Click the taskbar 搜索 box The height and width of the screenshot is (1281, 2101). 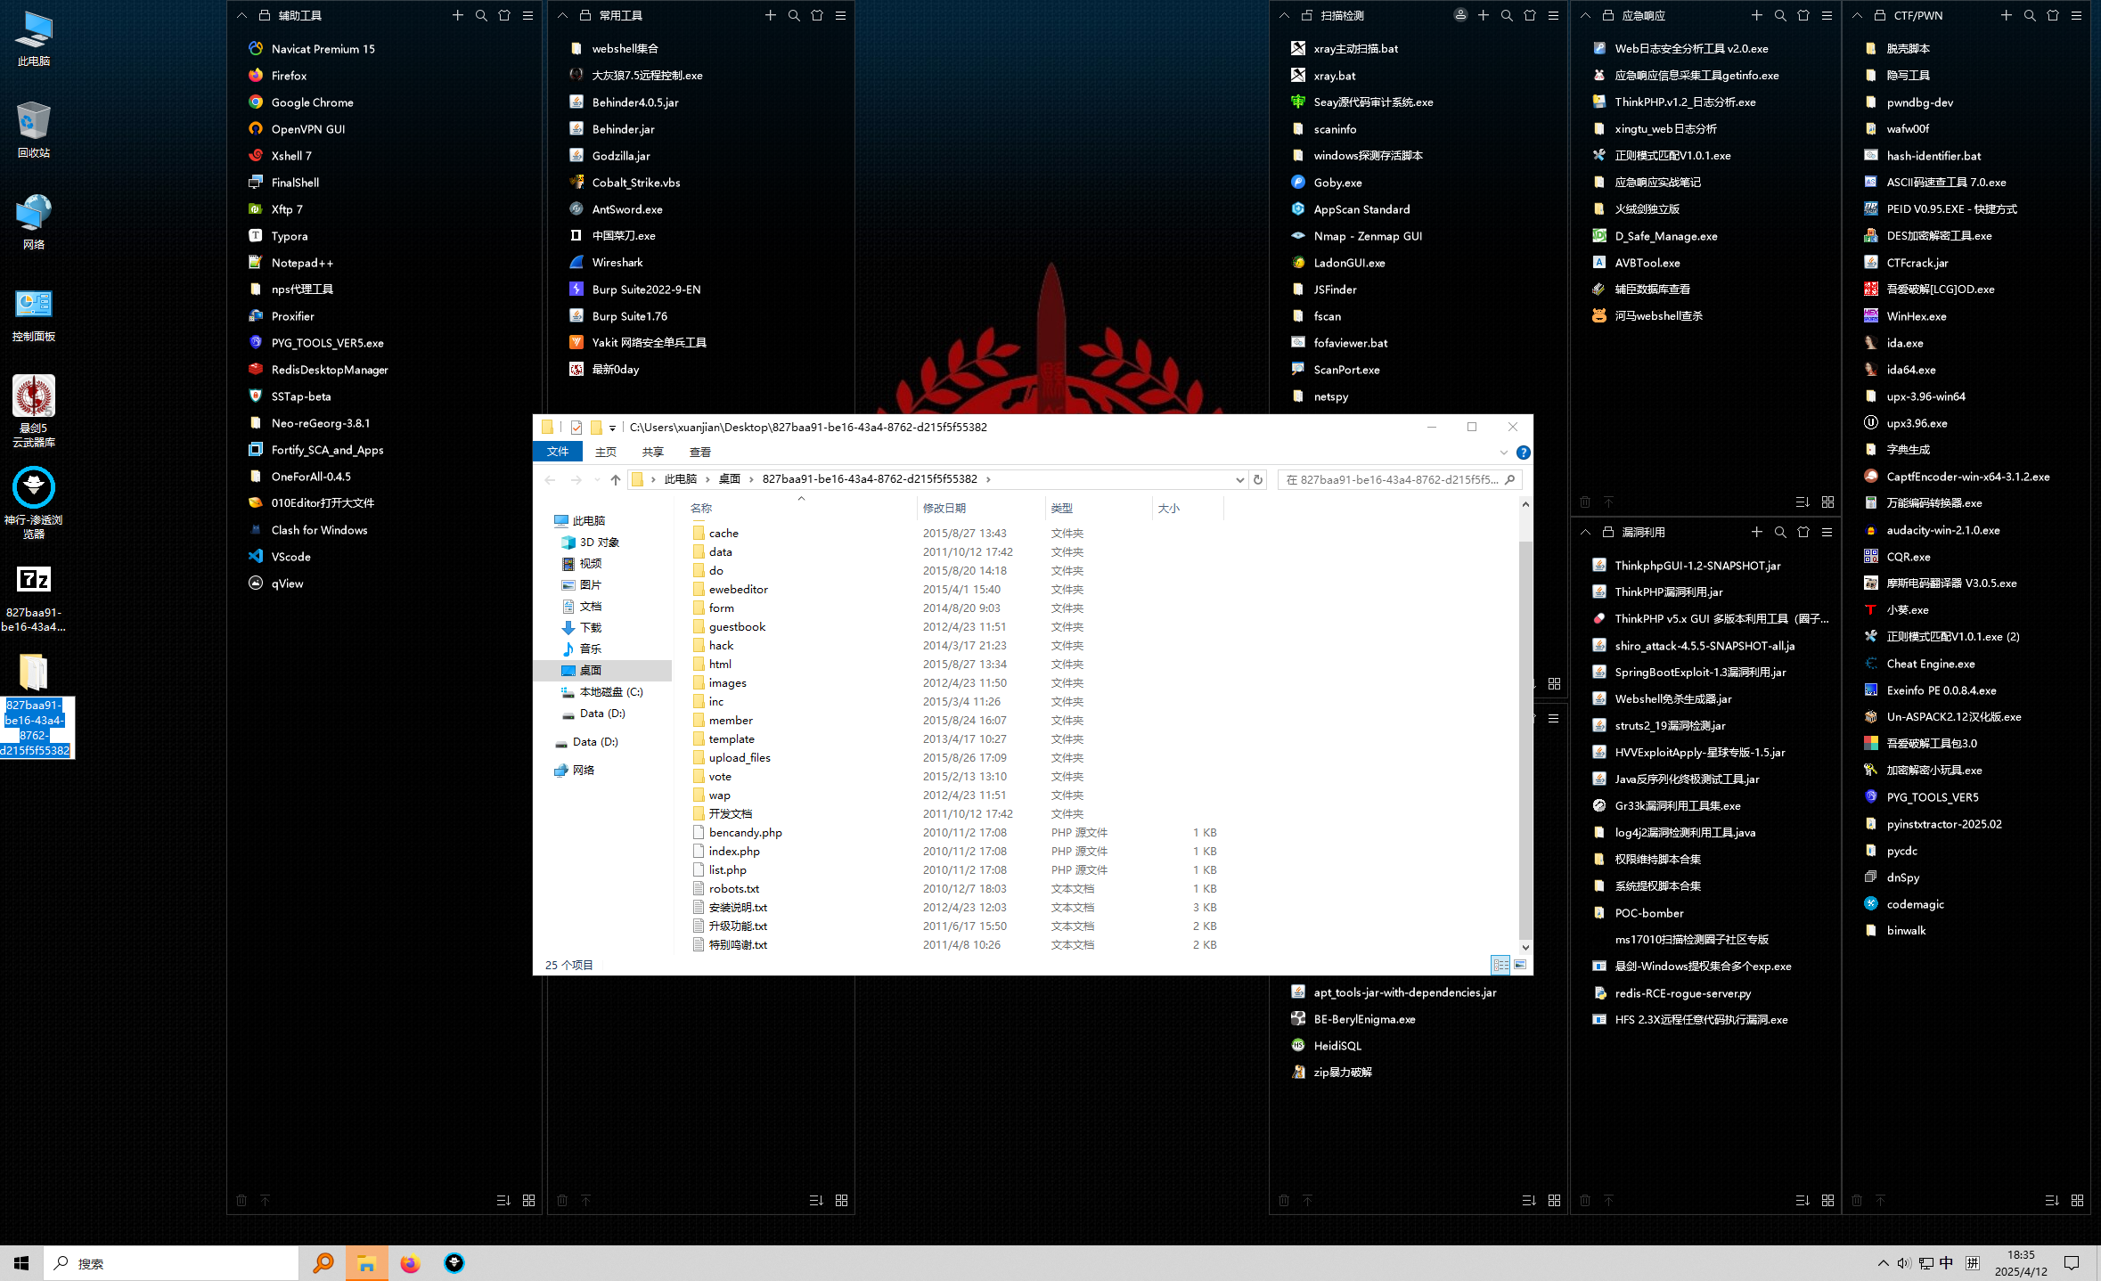point(171,1263)
